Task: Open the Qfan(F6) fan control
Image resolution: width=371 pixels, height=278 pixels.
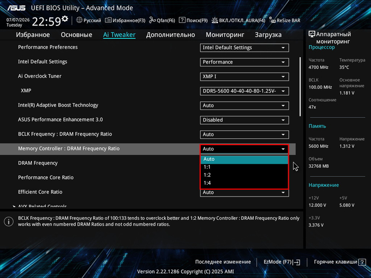Action: pyautogui.click(x=162, y=20)
